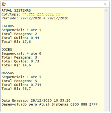
Task: Click the Data Emissao timestamp line
Action: pyautogui.click(x=36, y=101)
